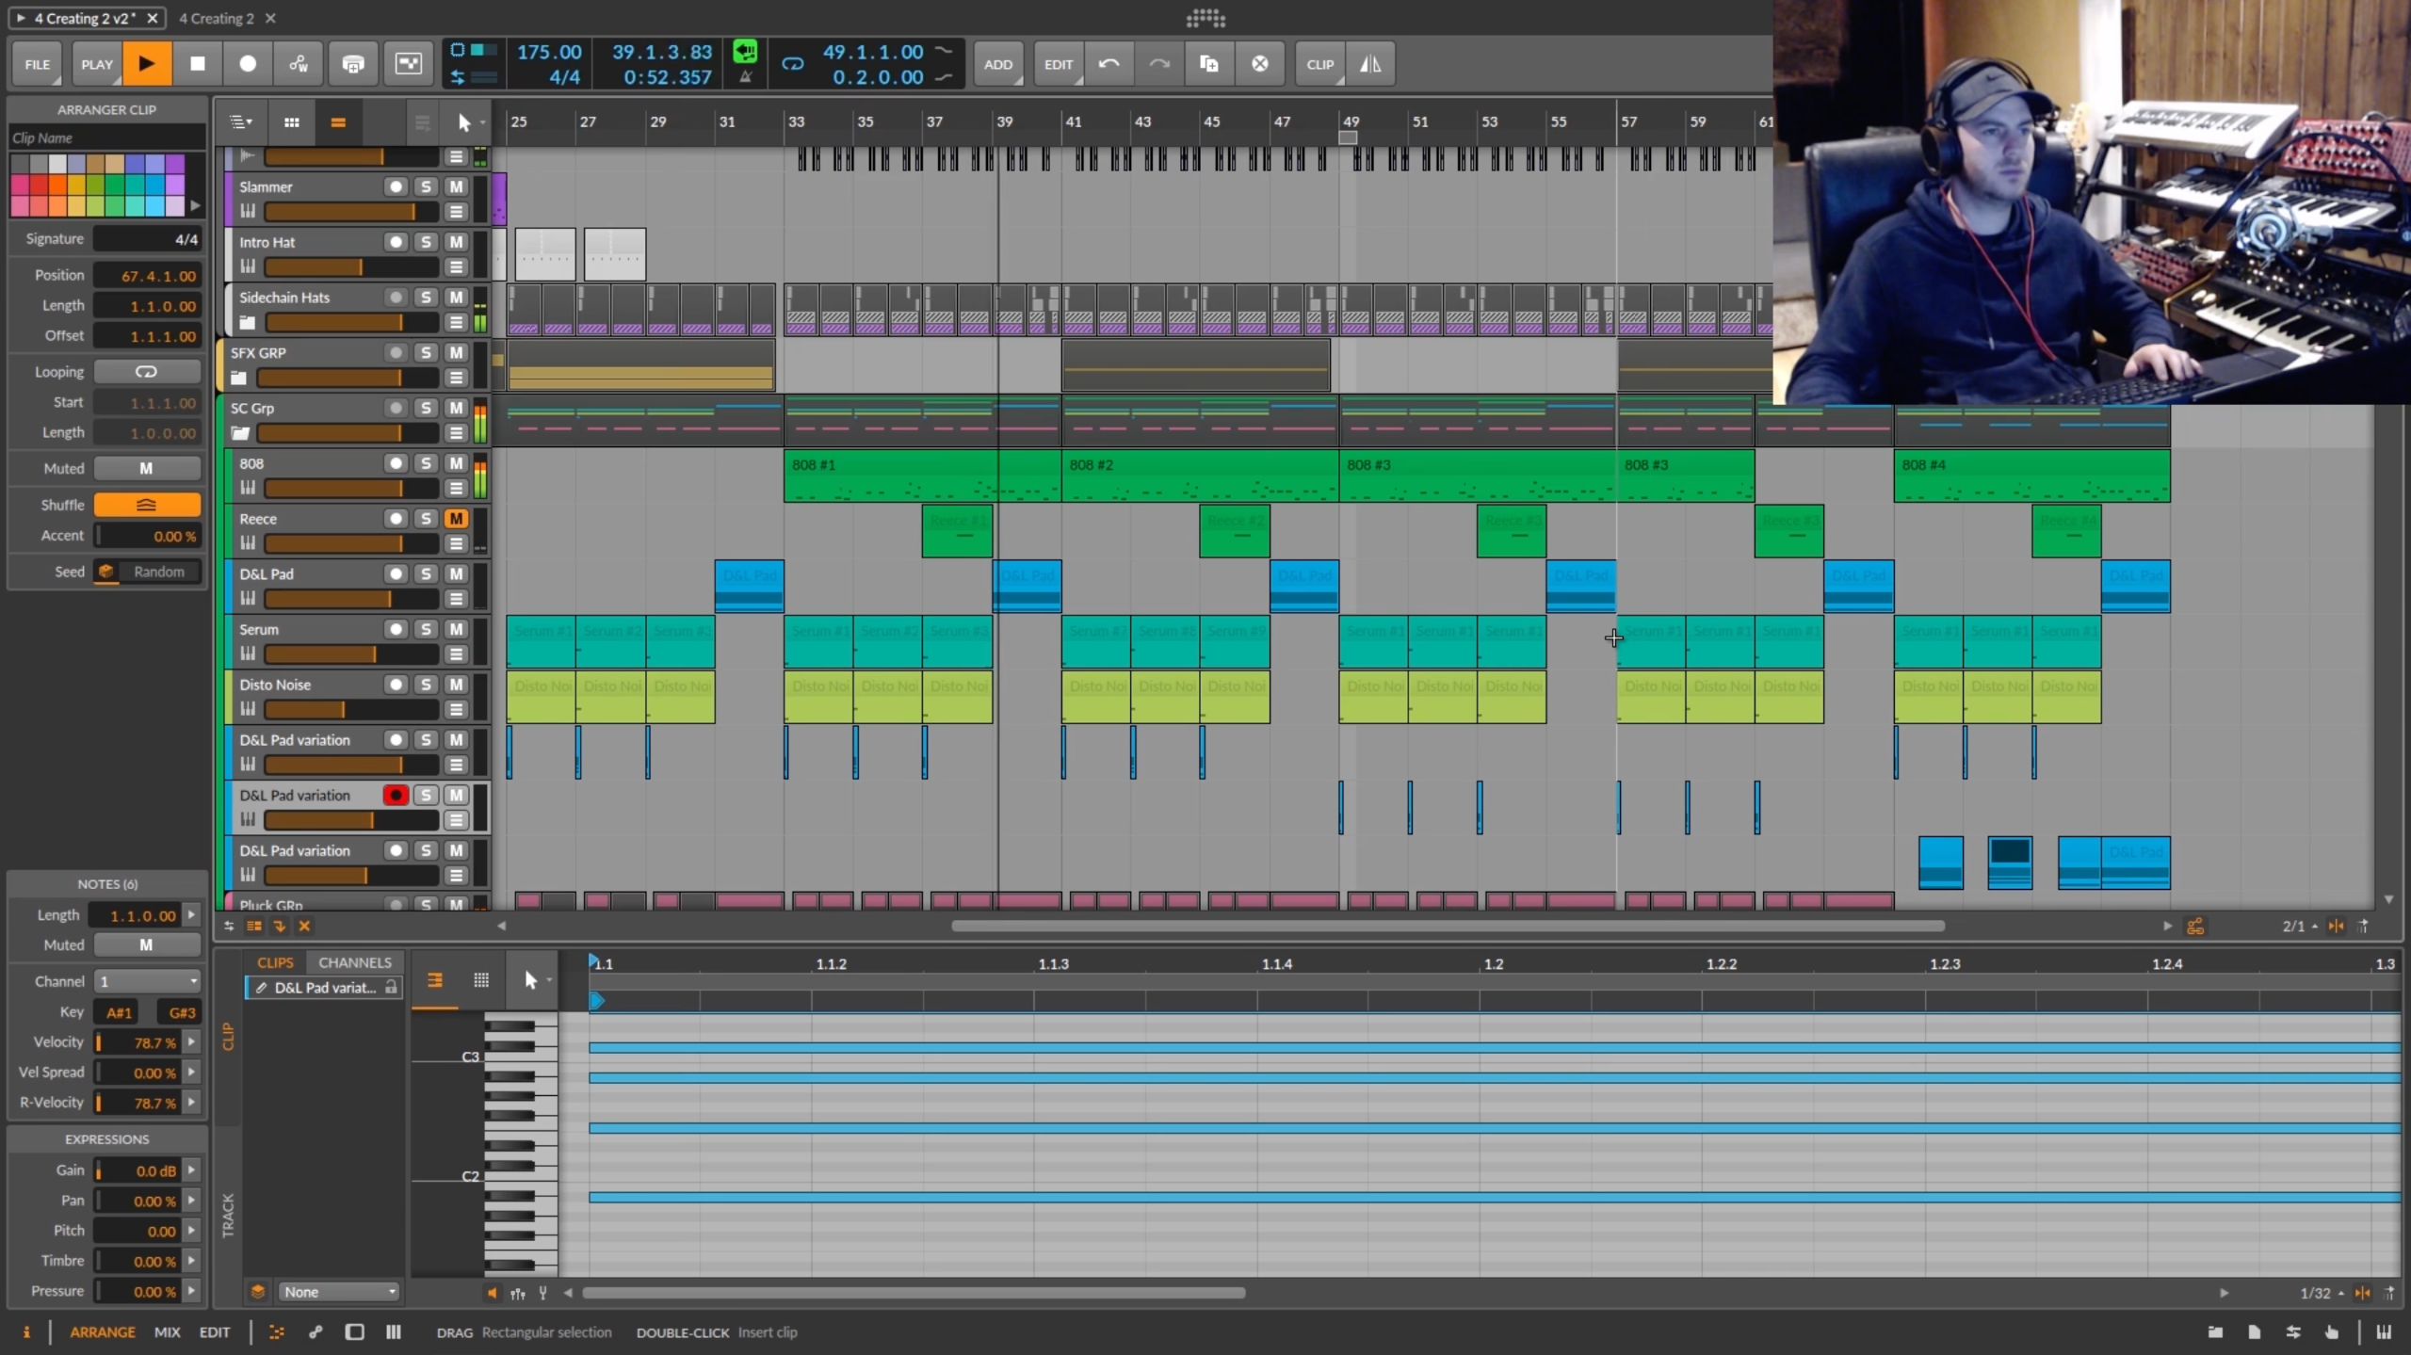2411x1355 pixels.
Task: Click the automation write icon in transport
Action: 299,64
